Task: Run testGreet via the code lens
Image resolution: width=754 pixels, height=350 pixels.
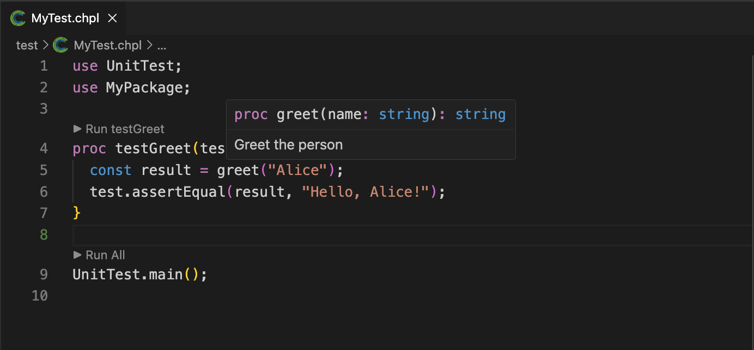Action: (125, 129)
